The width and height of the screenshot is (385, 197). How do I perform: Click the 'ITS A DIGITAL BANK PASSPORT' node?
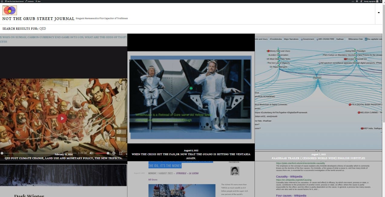click(x=366, y=105)
